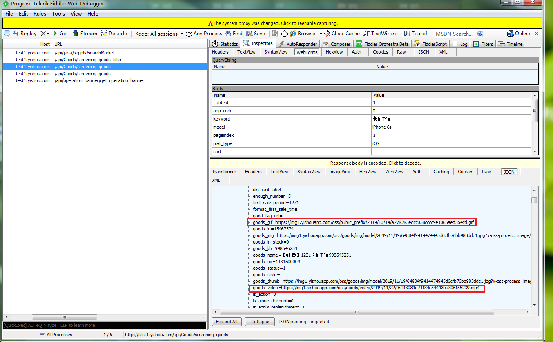Select the response Transformer tab

click(224, 172)
